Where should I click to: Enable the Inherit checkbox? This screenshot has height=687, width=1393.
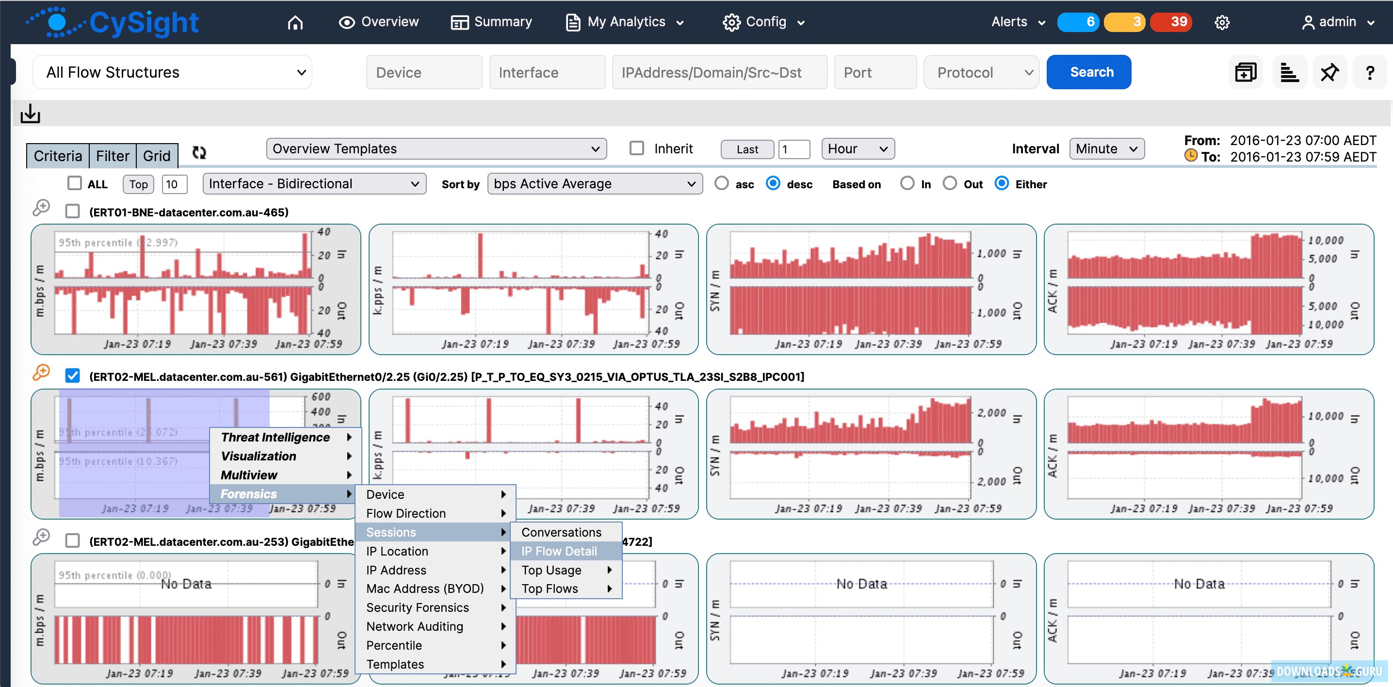(637, 148)
